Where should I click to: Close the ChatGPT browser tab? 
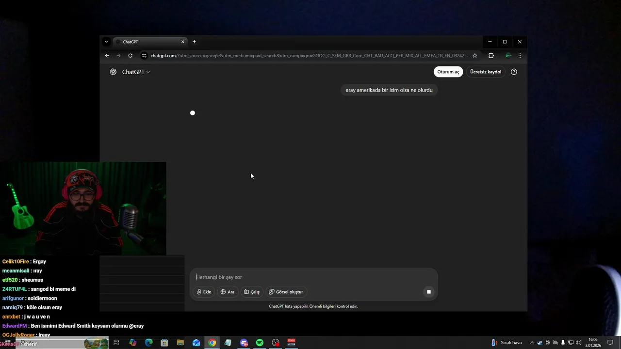(182, 42)
